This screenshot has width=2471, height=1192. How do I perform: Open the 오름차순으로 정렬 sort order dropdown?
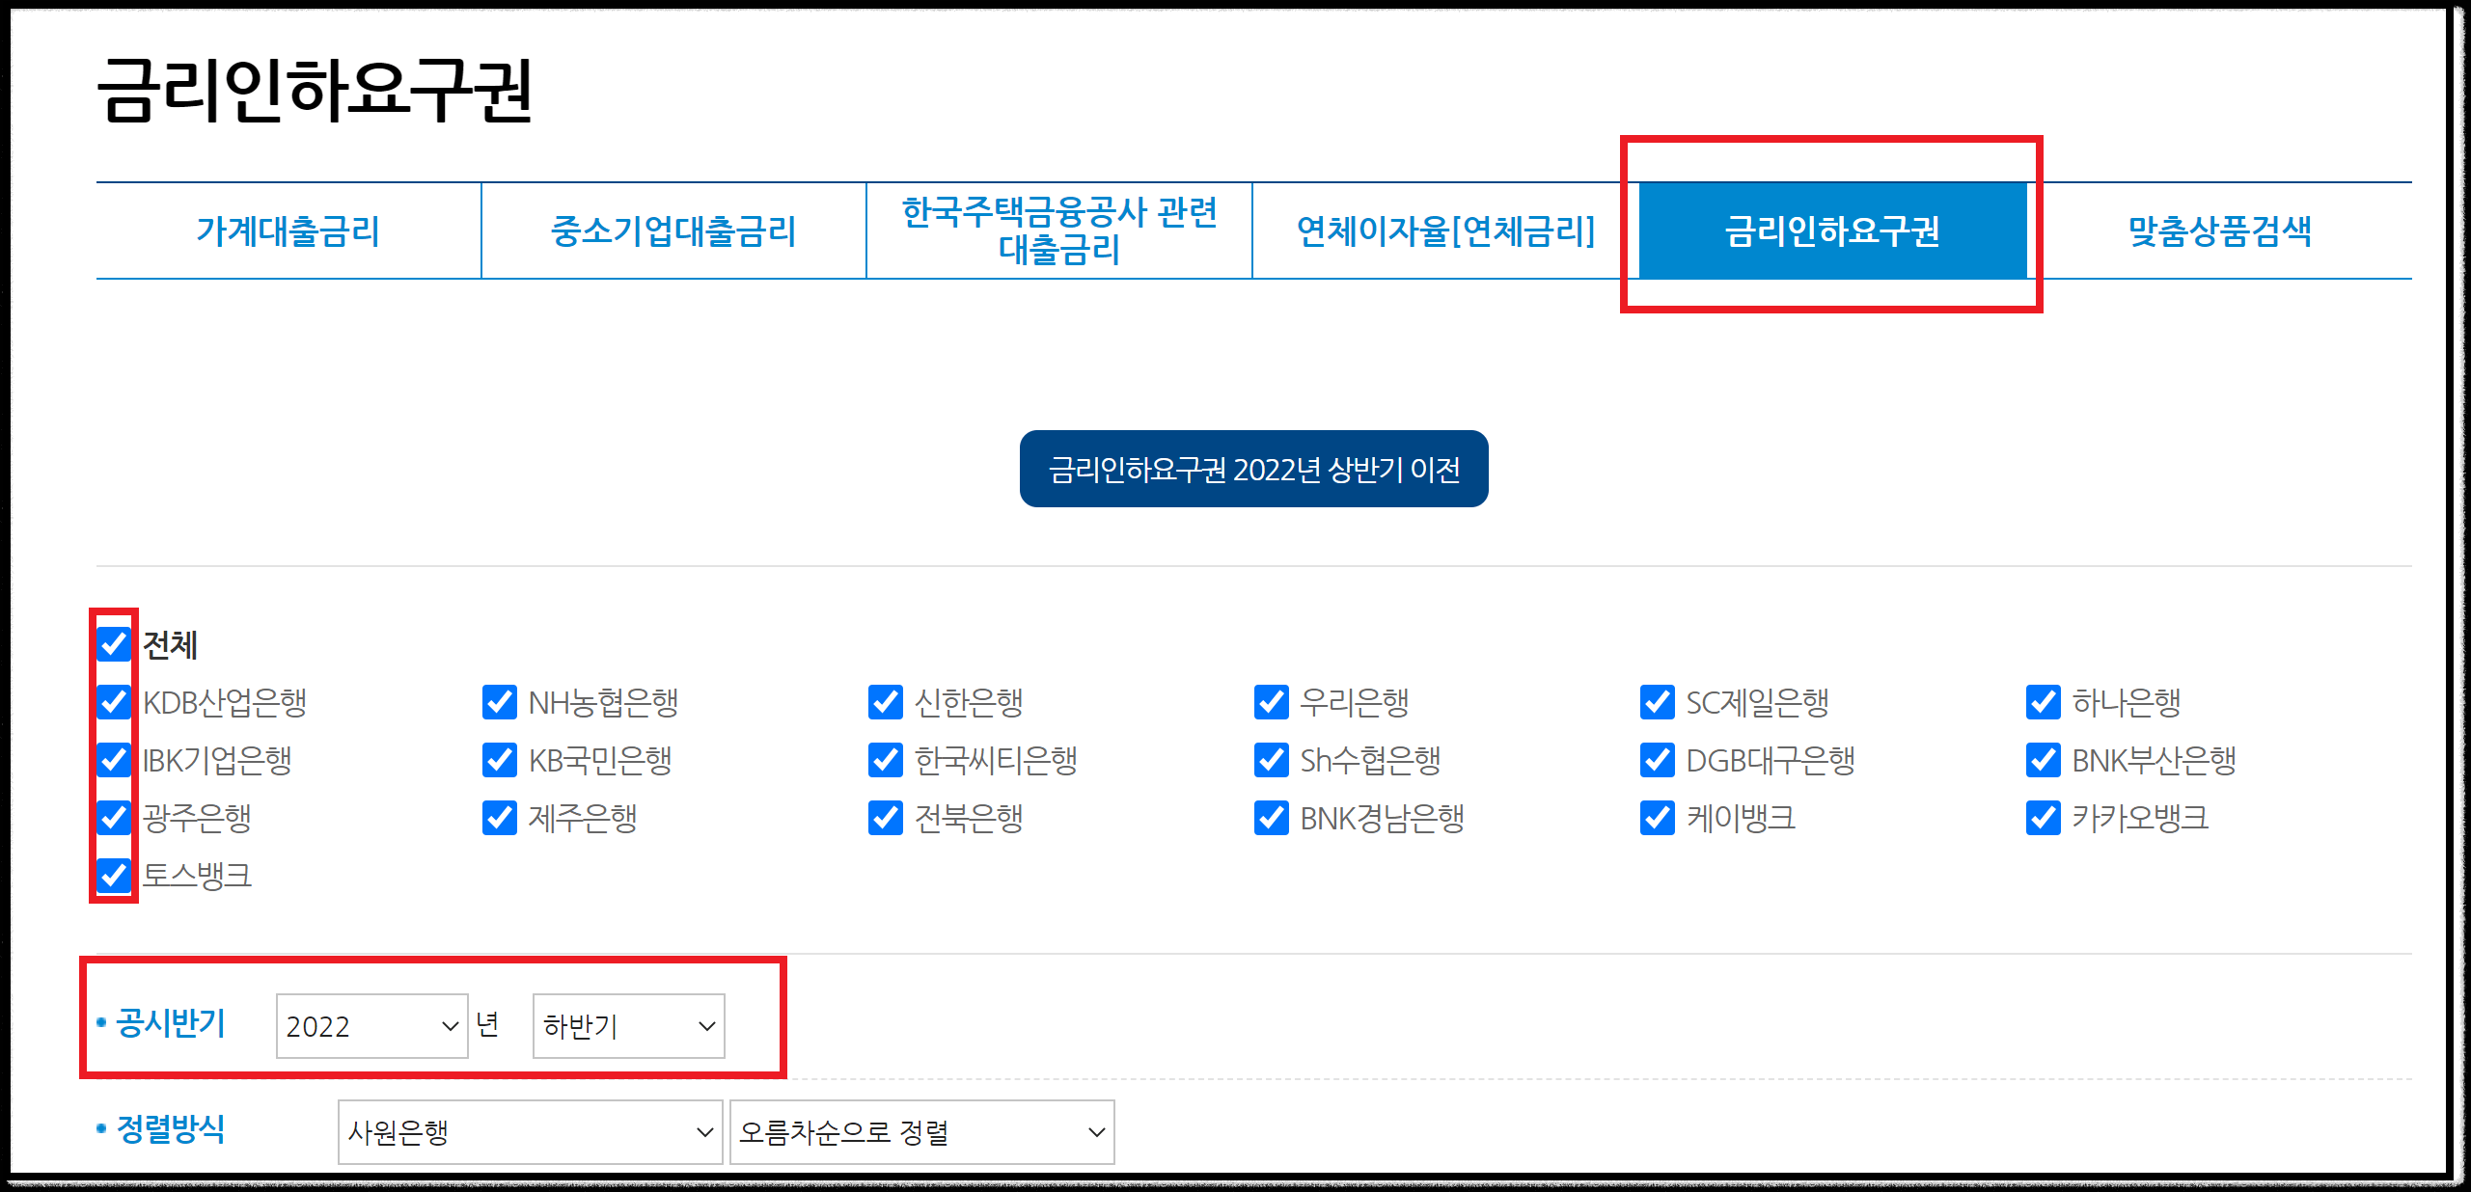click(921, 1133)
